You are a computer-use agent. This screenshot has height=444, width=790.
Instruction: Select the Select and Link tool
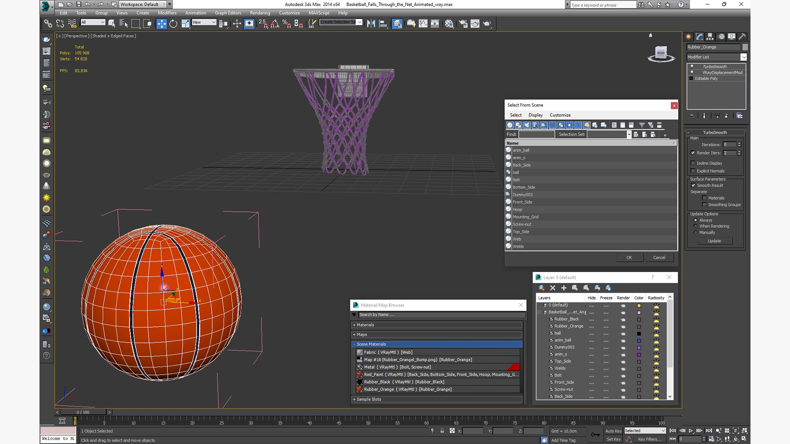tap(48, 23)
